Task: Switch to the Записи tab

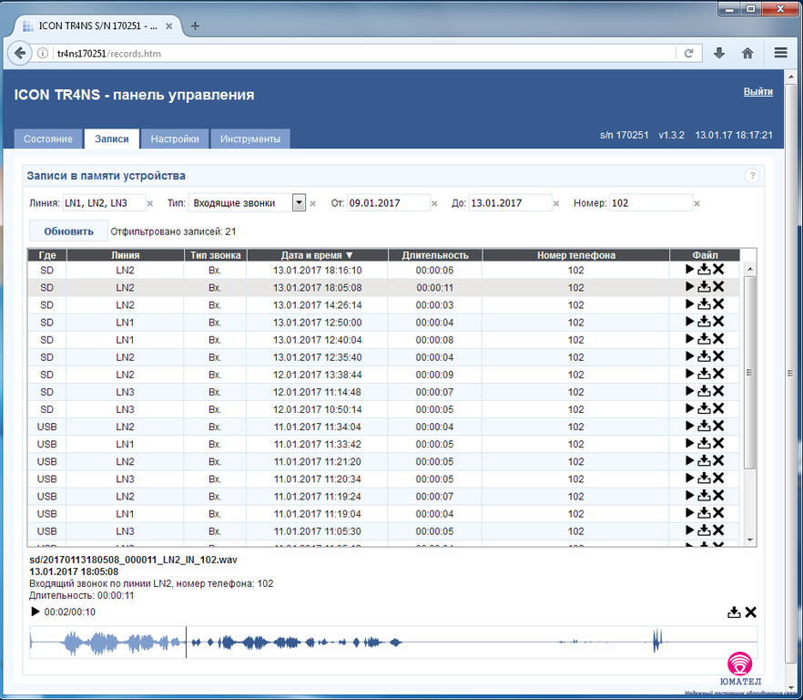Action: point(112,139)
